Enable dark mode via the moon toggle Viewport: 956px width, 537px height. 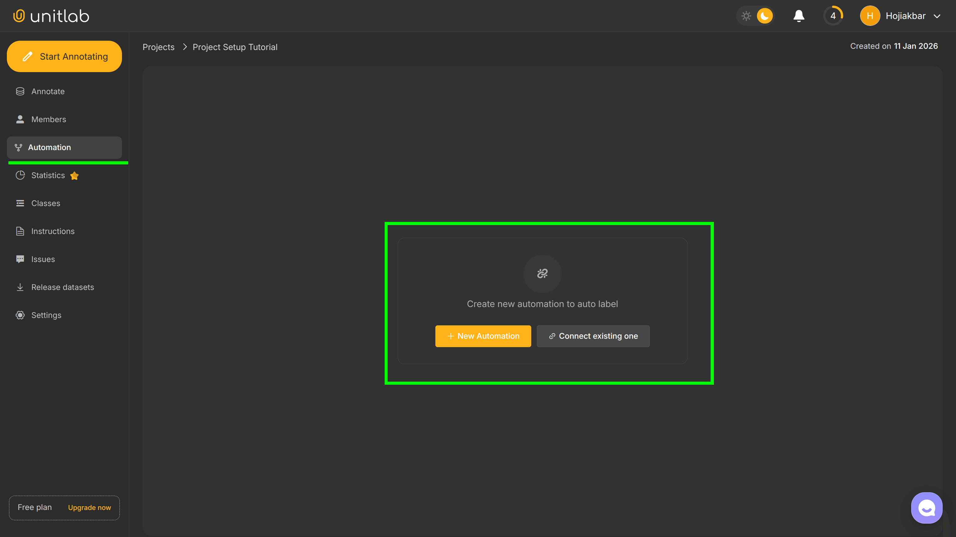(x=765, y=16)
